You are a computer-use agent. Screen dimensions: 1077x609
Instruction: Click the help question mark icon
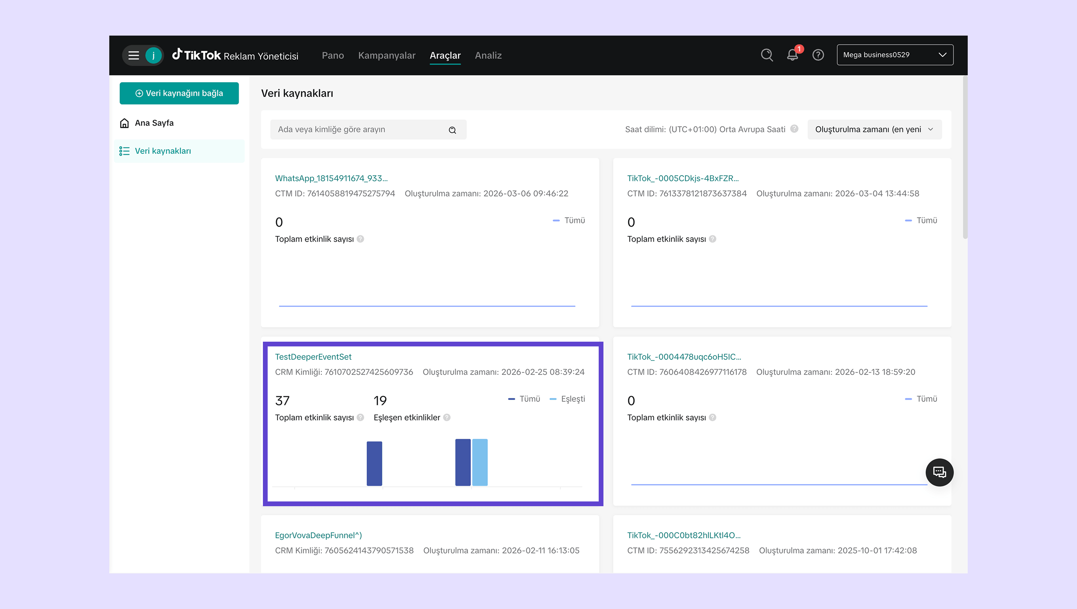point(818,55)
